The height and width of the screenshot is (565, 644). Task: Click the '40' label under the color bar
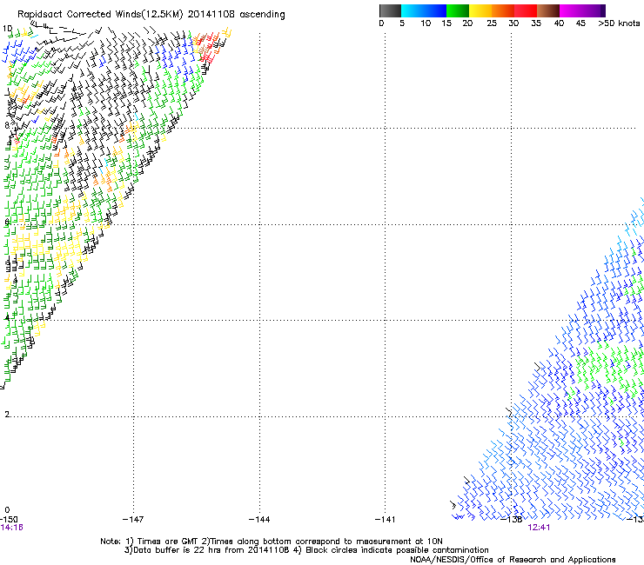point(559,23)
